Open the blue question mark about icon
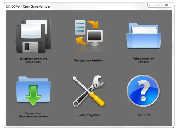The width and height of the screenshot is (179, 131). click(143, 91)
